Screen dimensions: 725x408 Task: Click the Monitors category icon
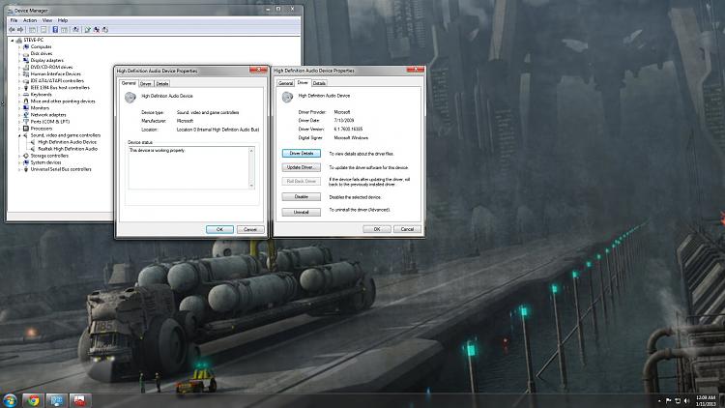click(26, 107)
